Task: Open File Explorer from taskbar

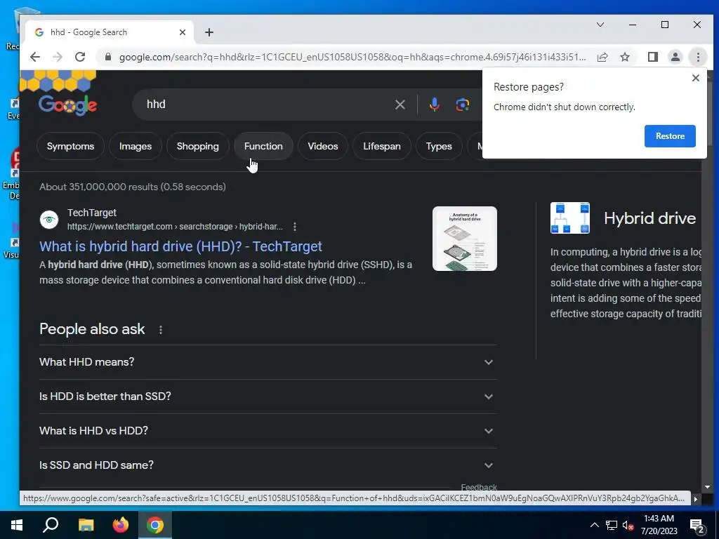Action: (86, 525)
